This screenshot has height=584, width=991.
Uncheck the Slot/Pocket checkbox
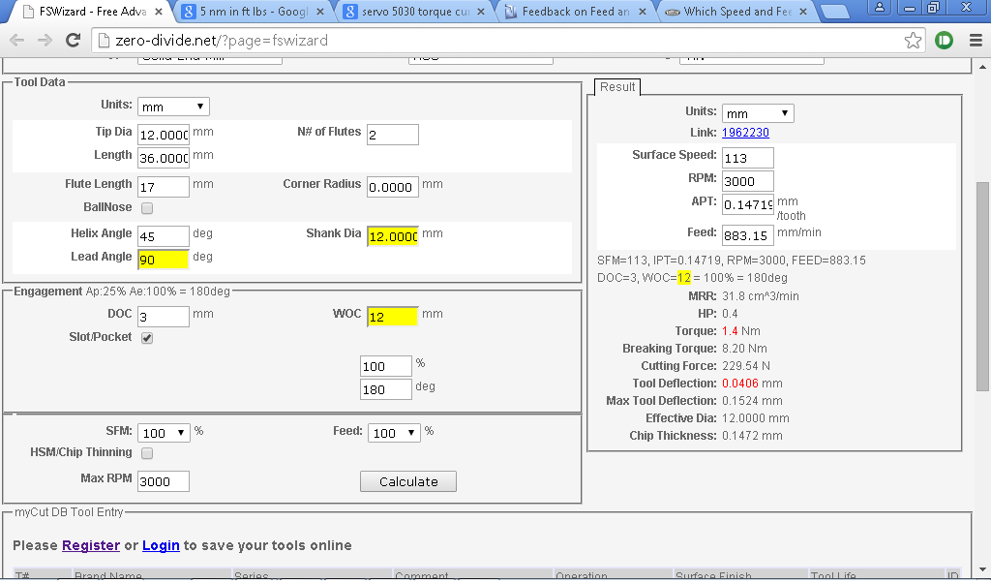click(x=147, y=338)
